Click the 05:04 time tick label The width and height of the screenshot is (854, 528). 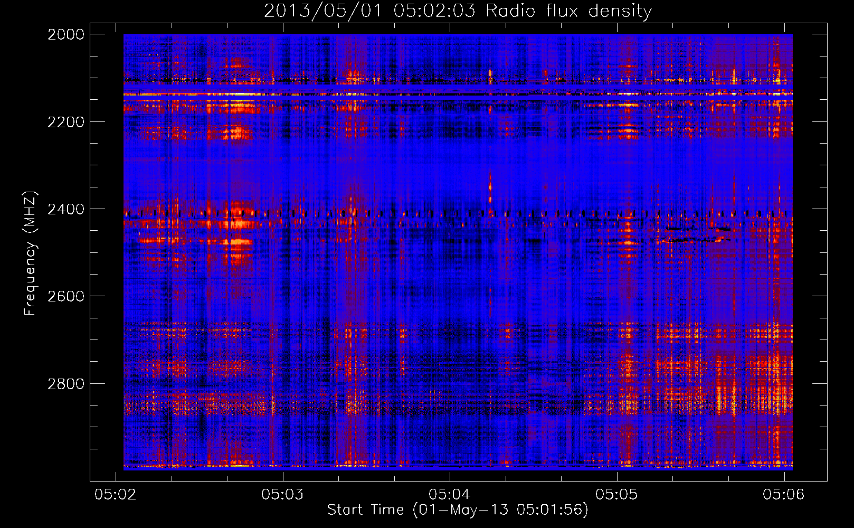click(450, 494)
